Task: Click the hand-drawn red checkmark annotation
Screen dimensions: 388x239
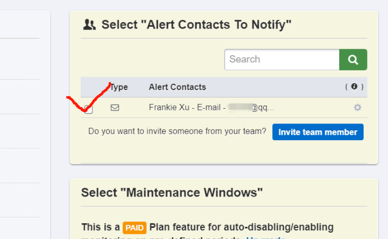Action: 89,97
